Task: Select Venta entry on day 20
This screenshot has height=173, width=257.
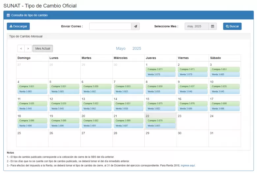Action: coord(97,126)
